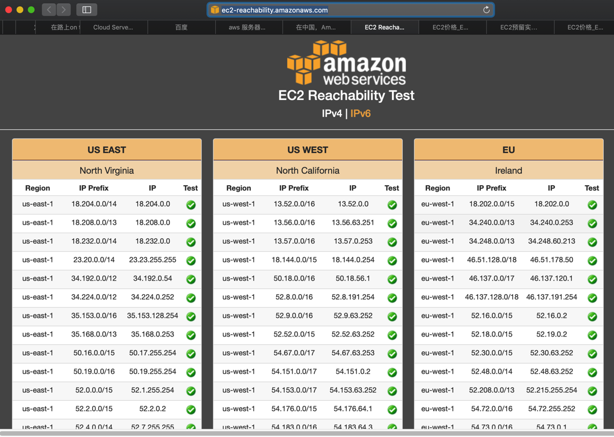Viewport: 614px width, 437px height.
Task: Click the green check for 18.204.0.0
Action: tap(191, 205)
